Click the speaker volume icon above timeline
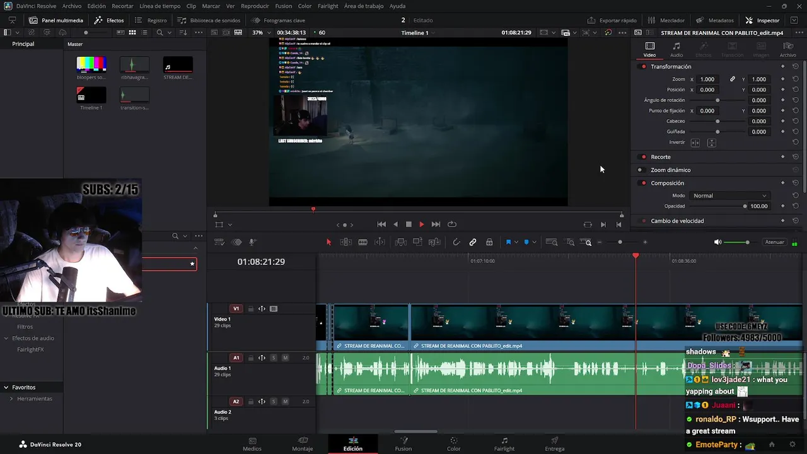 717,242
